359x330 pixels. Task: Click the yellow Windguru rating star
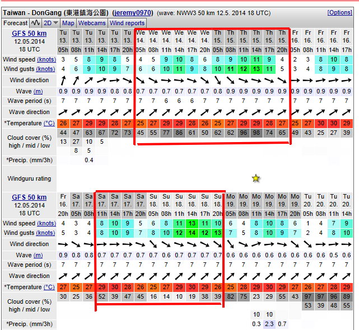coord(256,178)
